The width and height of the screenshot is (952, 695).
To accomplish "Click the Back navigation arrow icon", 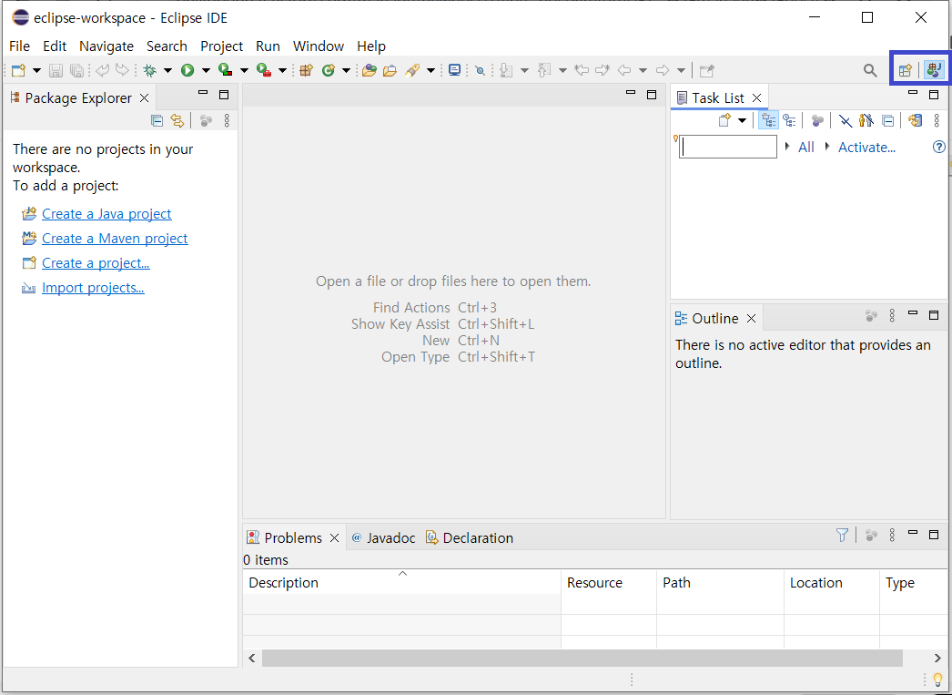I will pyautogui.click(x=624, y=70).
